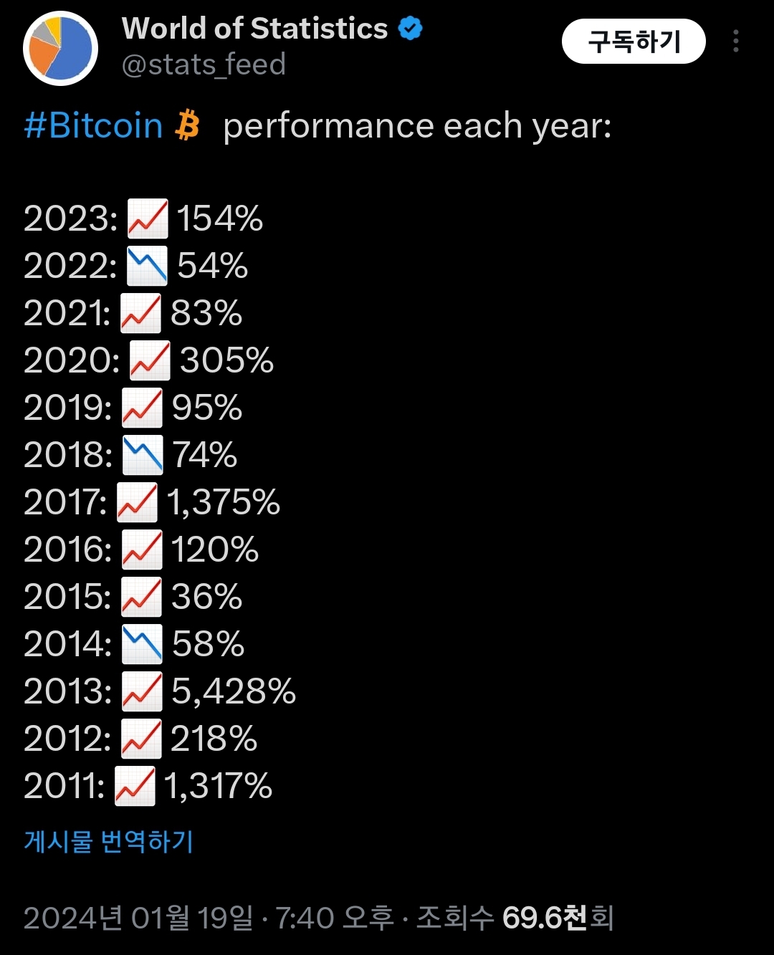Open the World of Statistics profile picture
This screenshot has width=774, height=955.
[60, 48]
